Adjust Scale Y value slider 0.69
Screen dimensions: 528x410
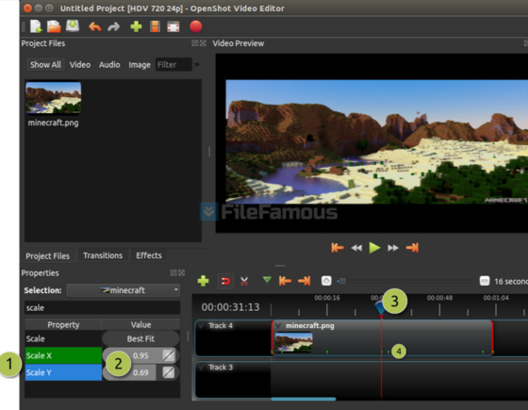[x=140, y=372]
